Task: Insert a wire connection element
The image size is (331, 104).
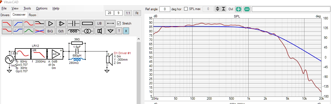Action: (110, 23)
